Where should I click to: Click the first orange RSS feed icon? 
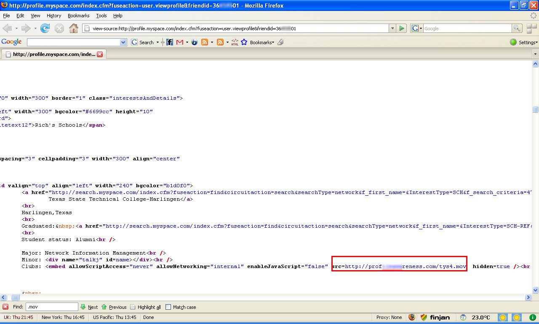click(x=205, y=42)
